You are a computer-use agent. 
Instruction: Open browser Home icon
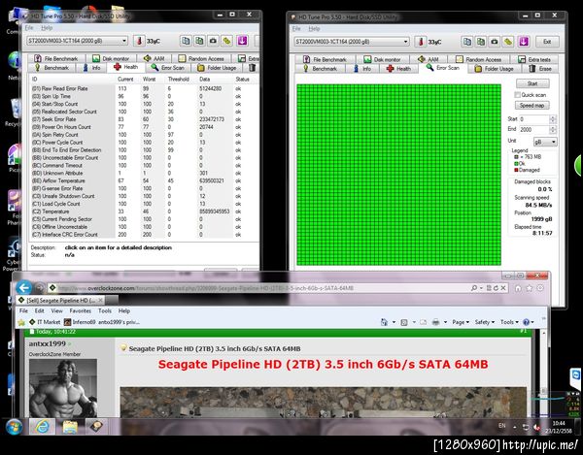518,288
